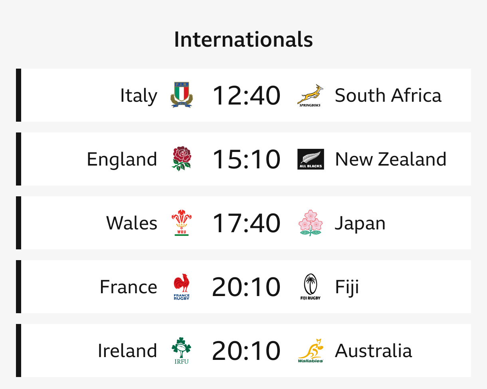Open the Italy team link
This screenshot has height=389, width=487.
[x=139, y=96]
